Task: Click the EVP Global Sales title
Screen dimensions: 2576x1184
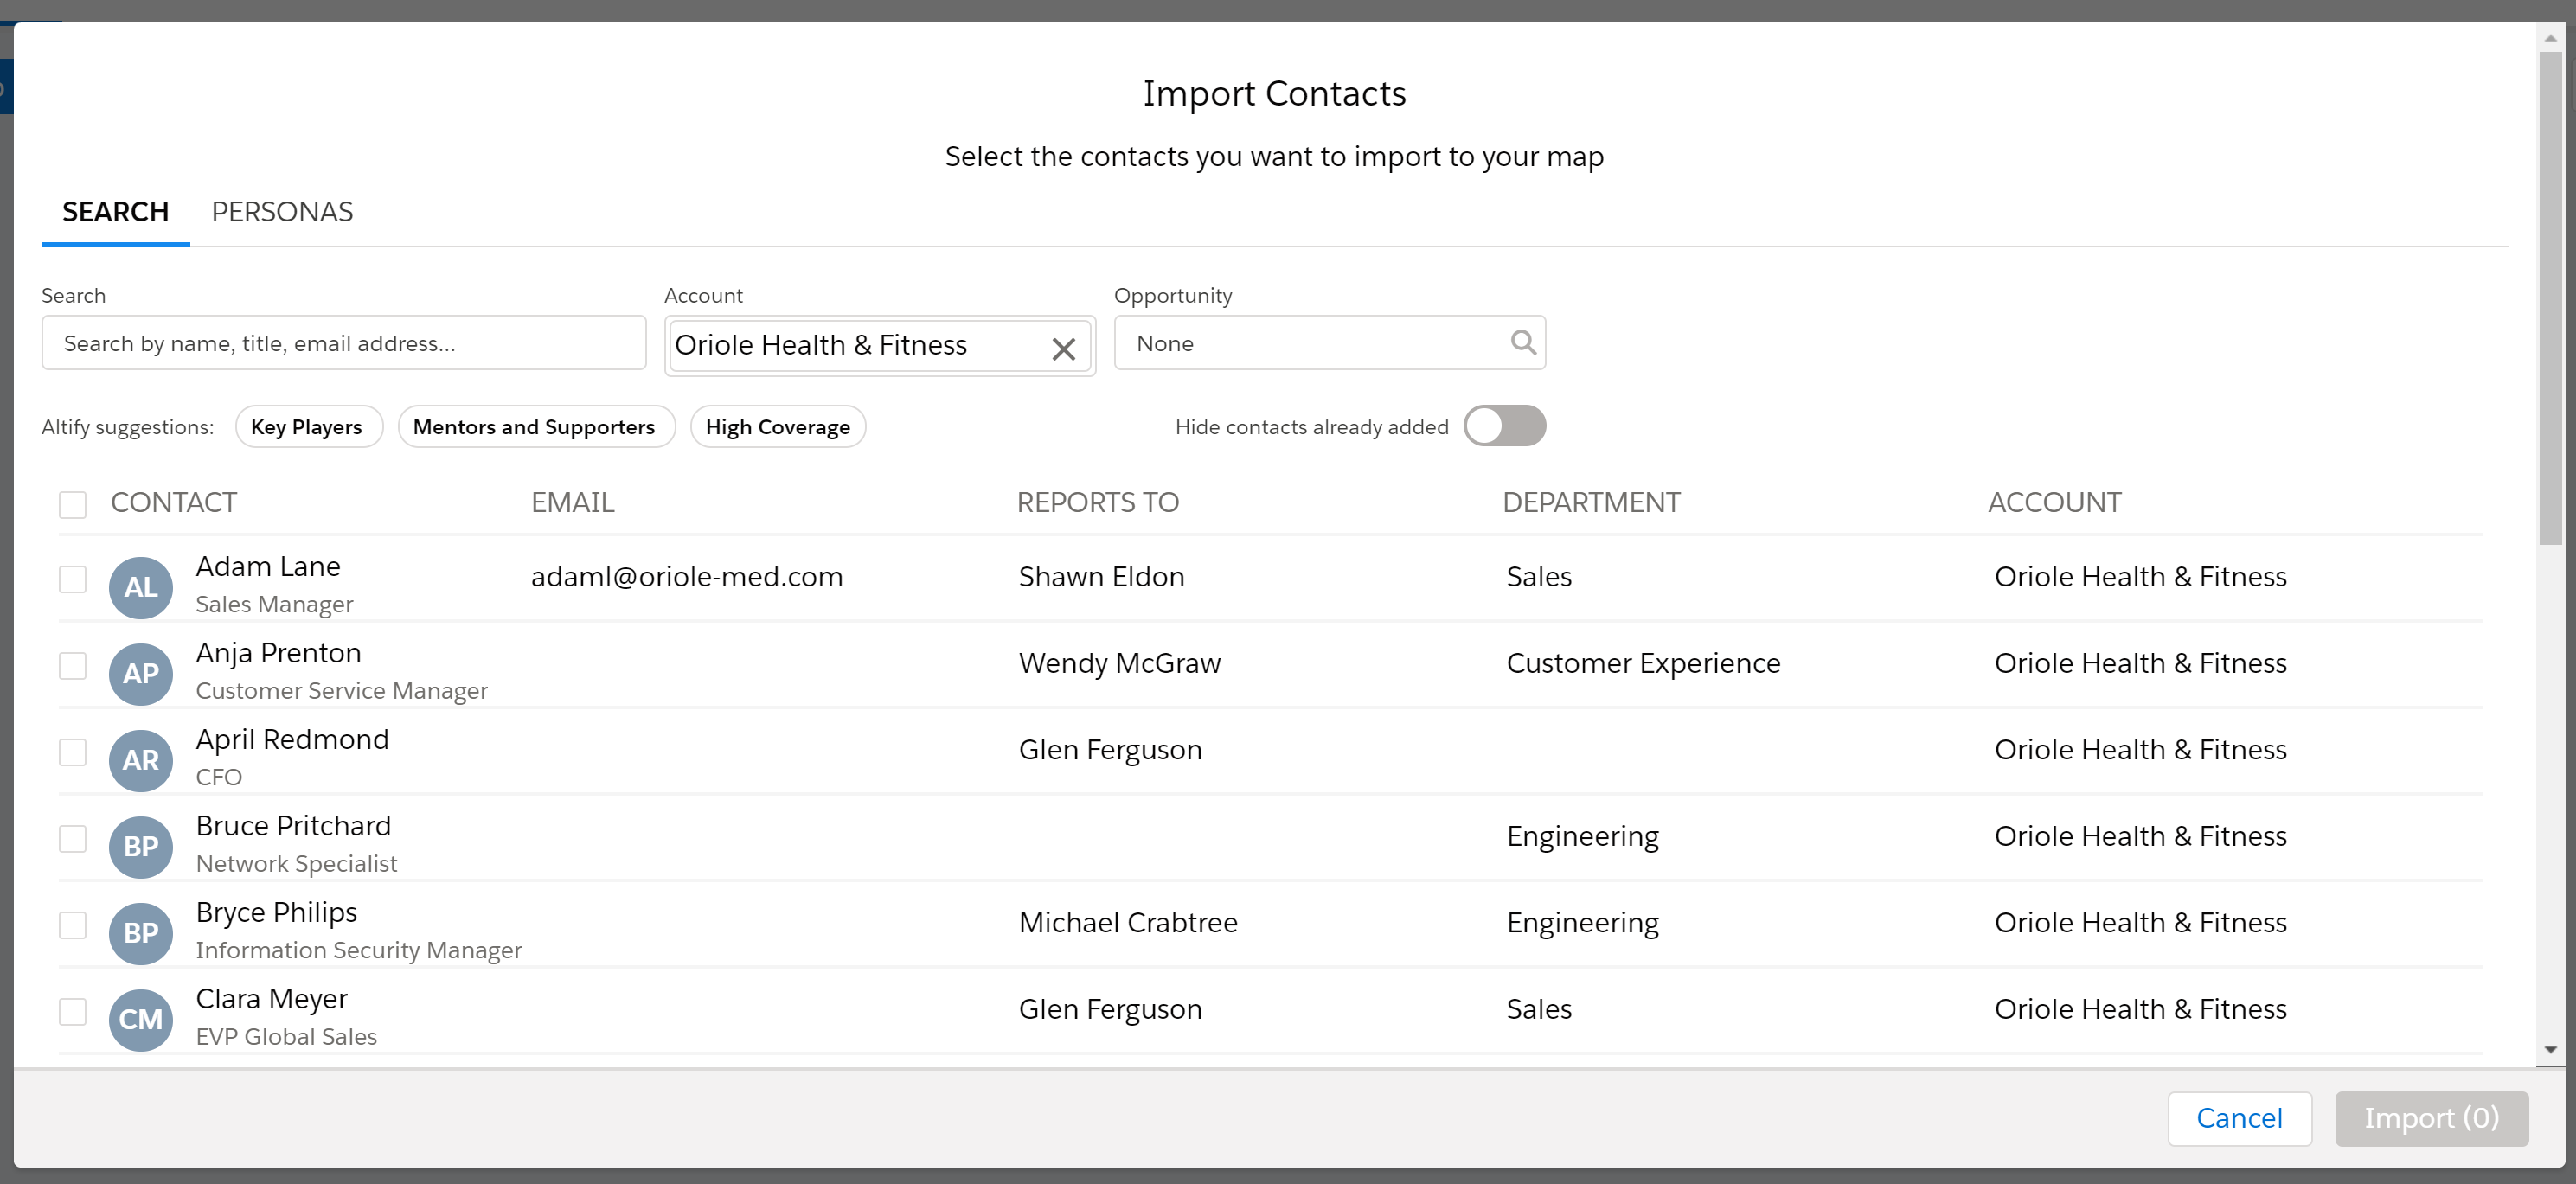Action: pyautogui.click(x=286, y=1037)
